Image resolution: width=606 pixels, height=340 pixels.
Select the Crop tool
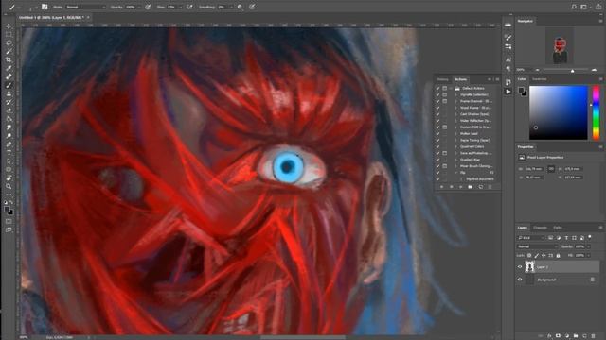tap(9, 60)
